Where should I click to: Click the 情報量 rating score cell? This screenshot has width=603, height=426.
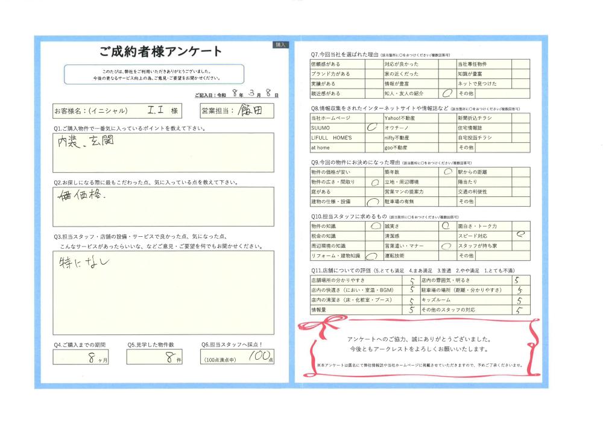click(x=410, y=310)
